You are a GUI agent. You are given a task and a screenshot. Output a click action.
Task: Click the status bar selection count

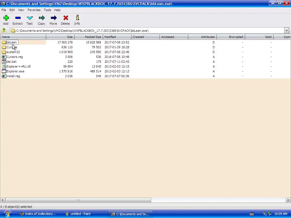[x=16, y=207]
